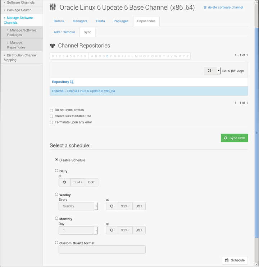Open External - Oracle Linux 6 Update 6 repository
This screenshot has width=259, height=267.
click(x=83, y=91)
